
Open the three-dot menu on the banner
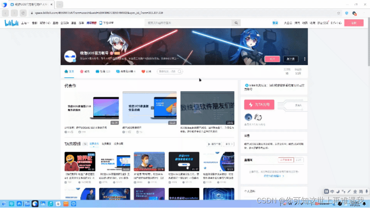click(305, 59)
